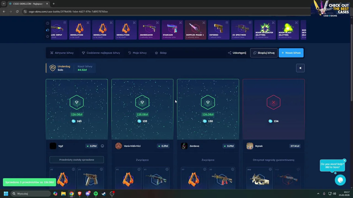
Task: Click the coin score 134 for Nynek
Action: coord(274,121)
